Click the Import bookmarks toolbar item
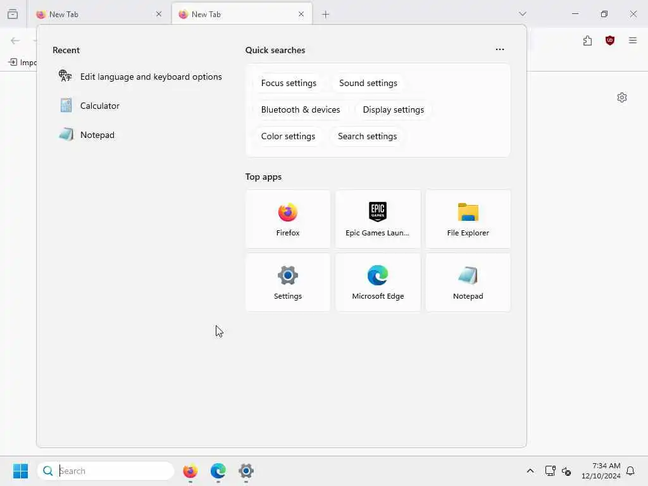Viewport: 648px width, 486px height. (x=22, y=63)
